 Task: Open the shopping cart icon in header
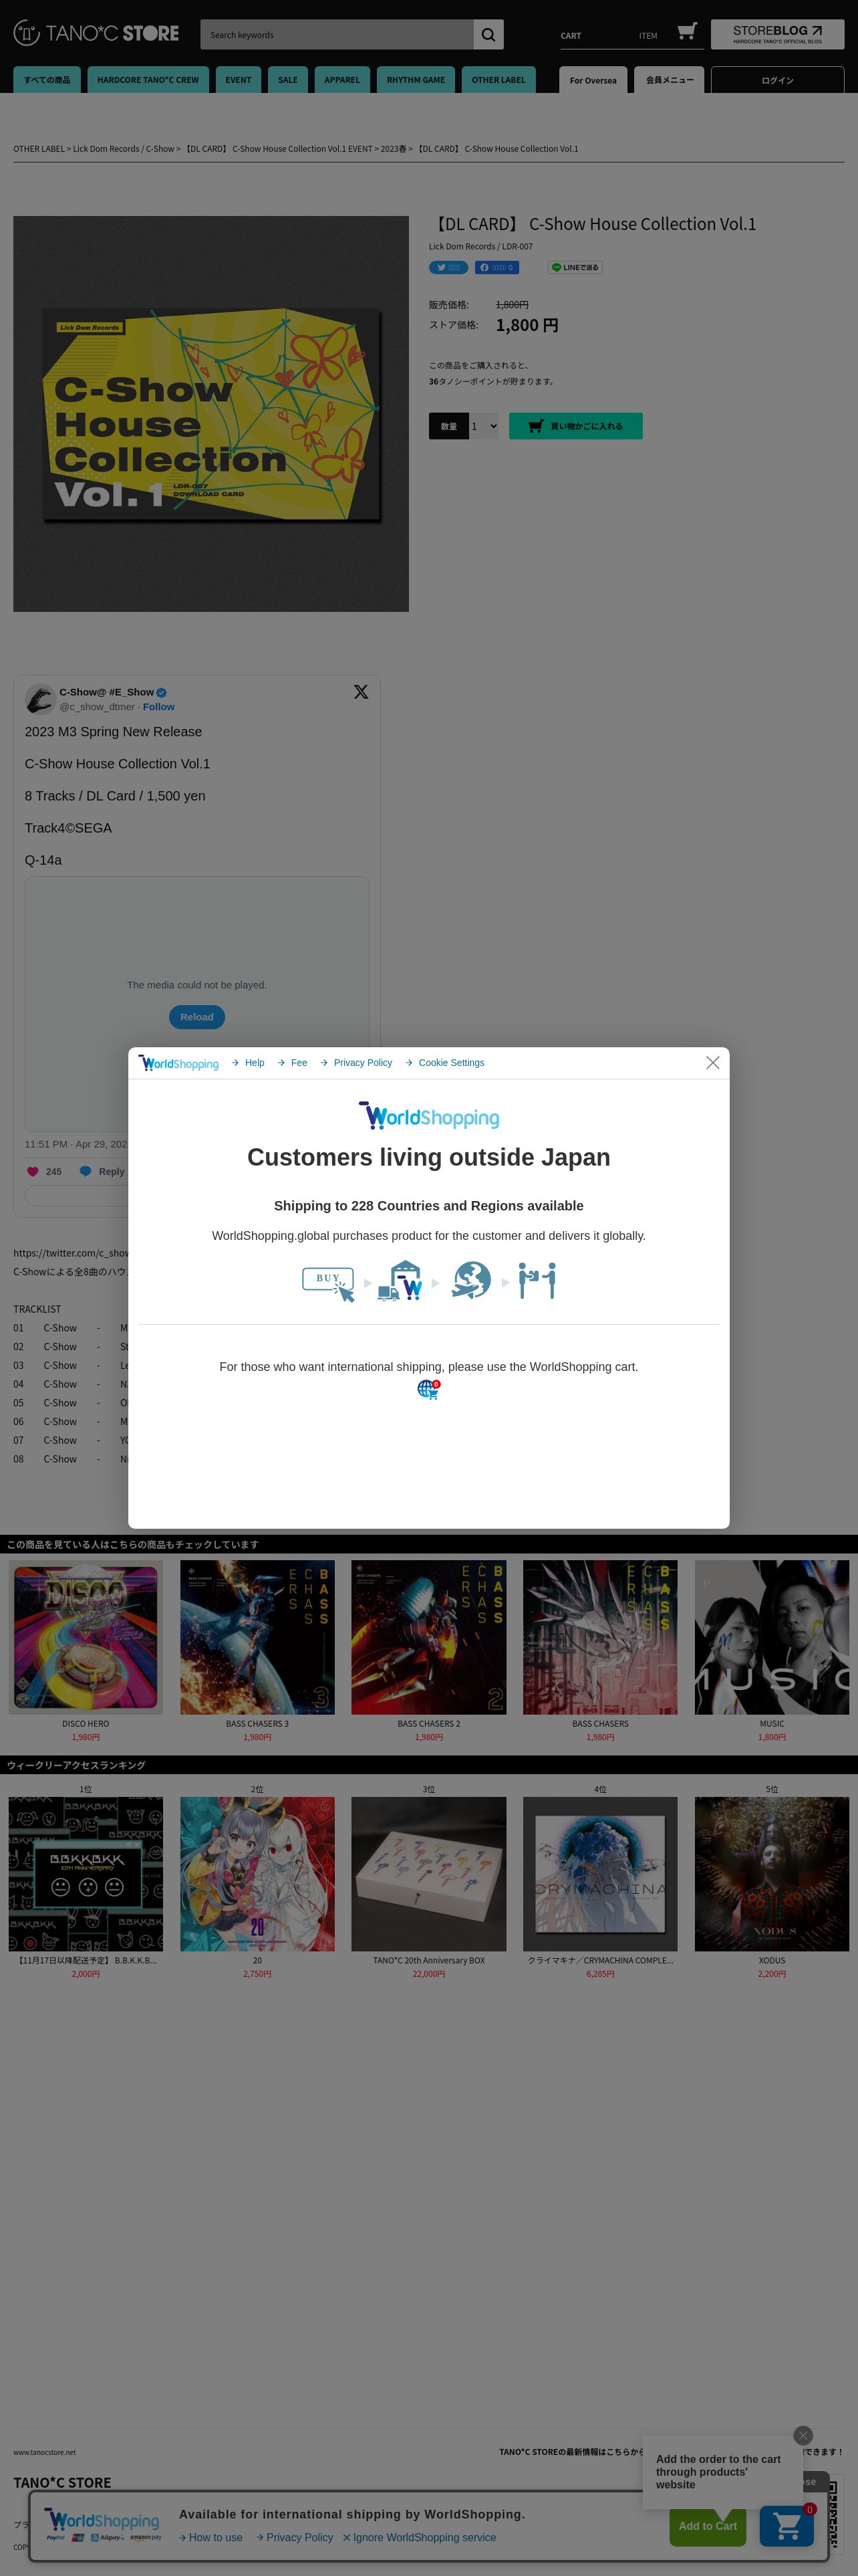click(686, 32)
